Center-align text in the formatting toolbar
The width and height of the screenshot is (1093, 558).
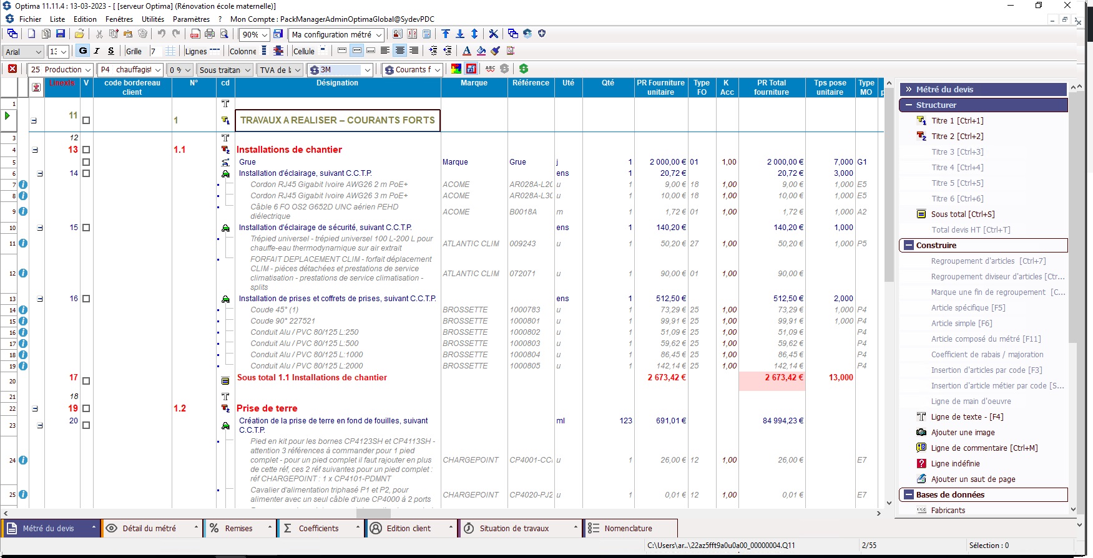(x=399, y=51)
